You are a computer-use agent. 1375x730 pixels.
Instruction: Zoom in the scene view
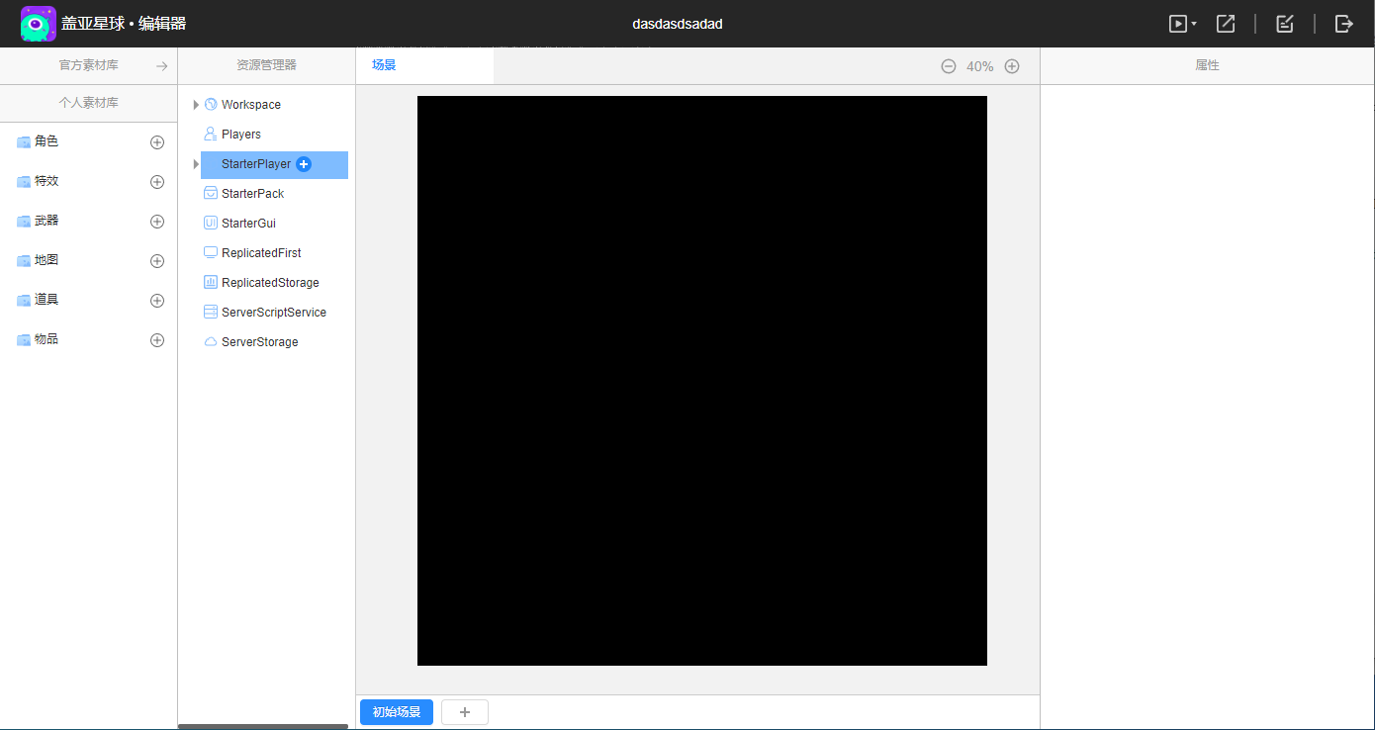point(1012,66)
